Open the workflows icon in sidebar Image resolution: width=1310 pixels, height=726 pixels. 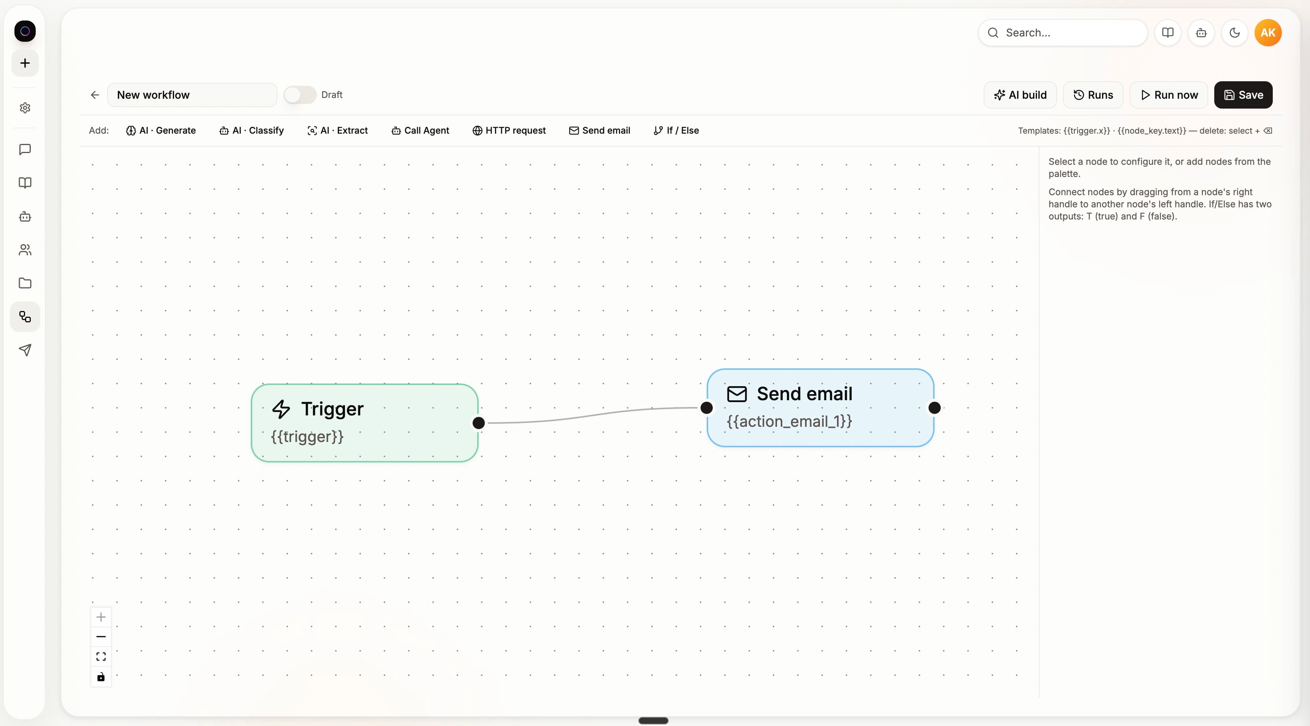coord(25,317)
